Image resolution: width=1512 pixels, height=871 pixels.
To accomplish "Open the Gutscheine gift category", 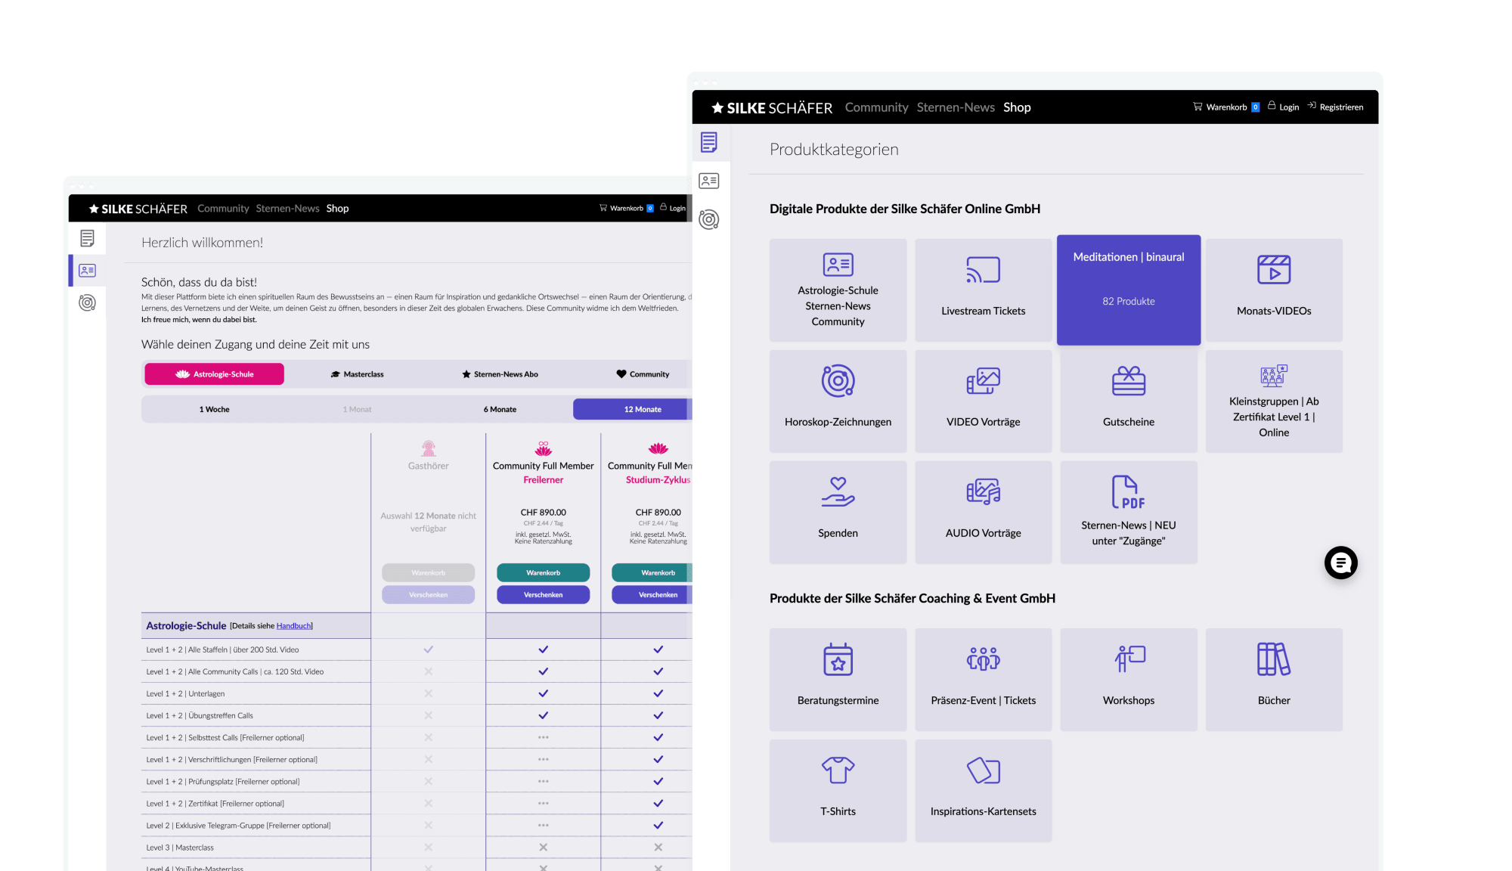I will pos(1128,401).
